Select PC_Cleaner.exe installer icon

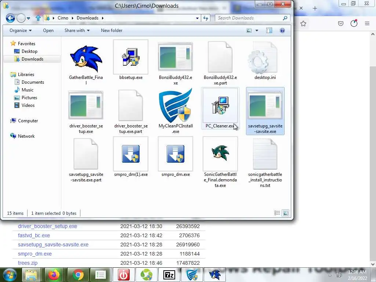pyautogui.click(x=220, y=105)
